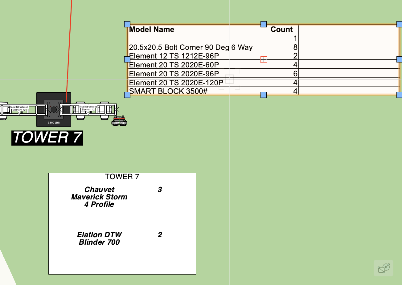Click the floating view widget in bottom-right corner

383,268
